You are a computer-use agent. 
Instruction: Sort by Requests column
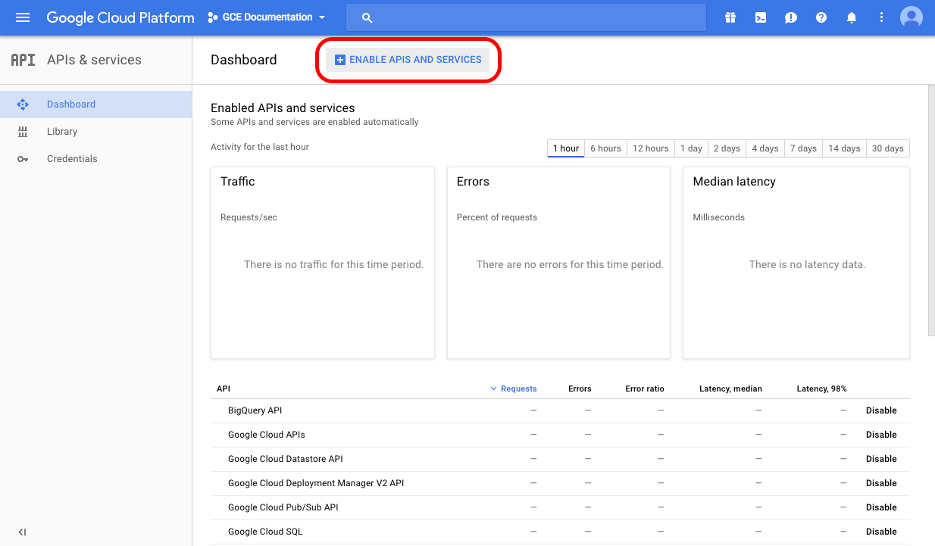coord(514,388)
